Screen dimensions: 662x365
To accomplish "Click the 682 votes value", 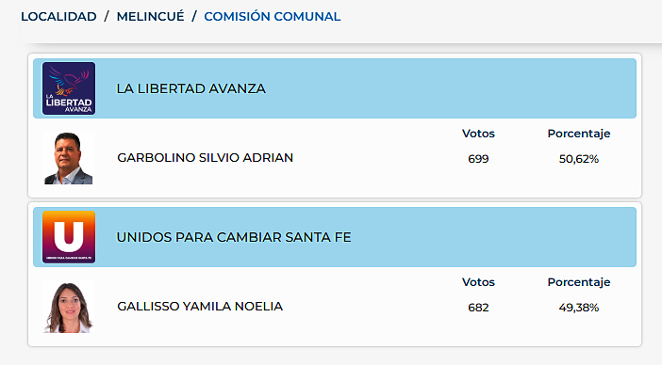I will coord(478,308).
